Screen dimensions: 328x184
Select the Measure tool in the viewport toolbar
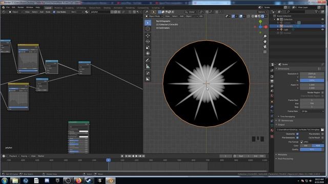[148, 66]
